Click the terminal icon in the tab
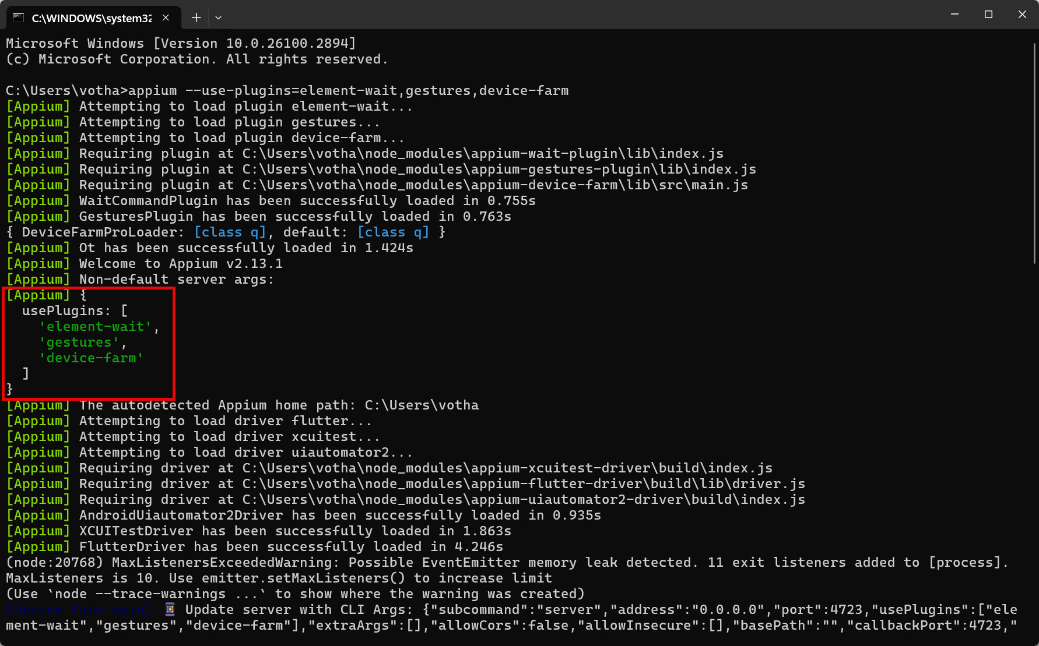The image size is (1039, 646). point(18,17)
